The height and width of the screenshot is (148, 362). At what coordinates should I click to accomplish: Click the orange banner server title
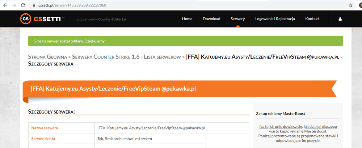(x=113, y=89)
